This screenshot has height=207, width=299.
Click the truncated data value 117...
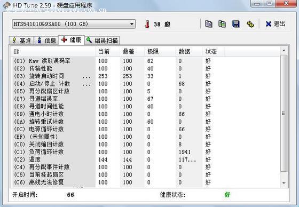point(187,160)
